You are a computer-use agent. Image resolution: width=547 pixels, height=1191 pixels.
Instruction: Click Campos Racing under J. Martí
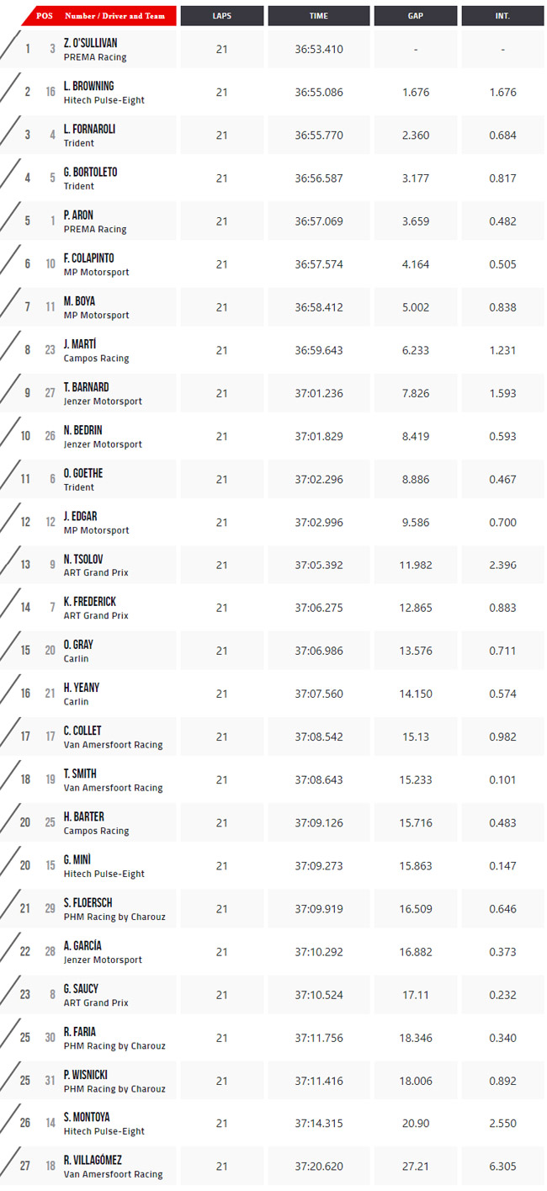coord(96,358)
